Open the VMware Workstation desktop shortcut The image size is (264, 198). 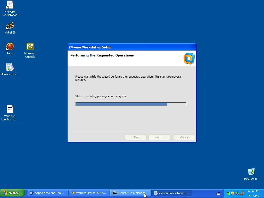coord(10,9)
